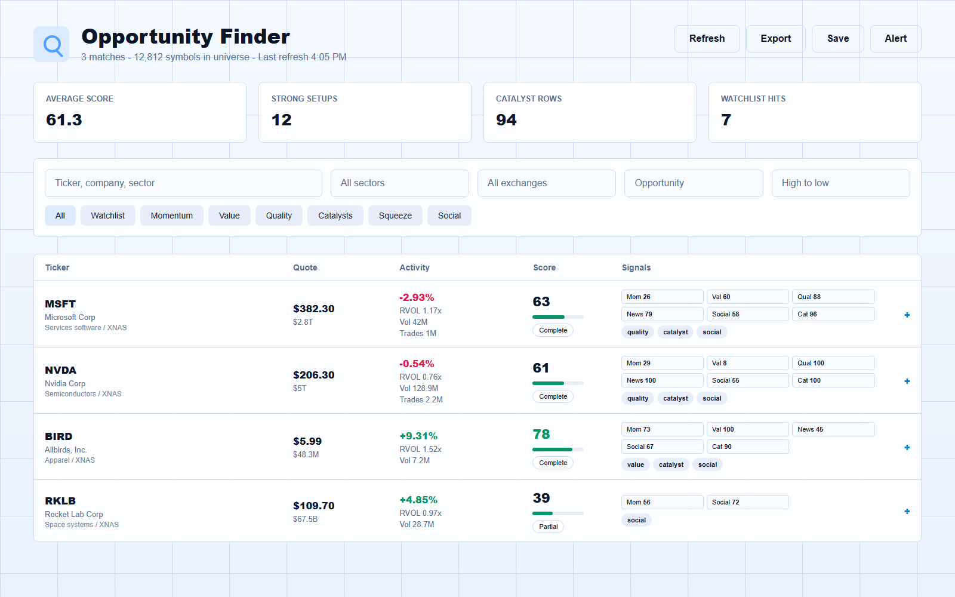Image resolution: width=955 pixels, height=597 pixels.
Task: Switch to the Value filter
Action: click(x=229, y=216)
